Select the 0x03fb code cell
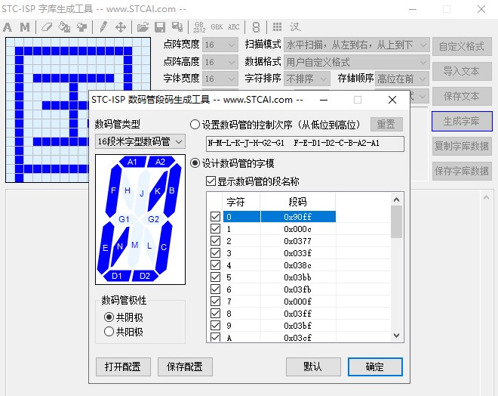The image size is (498, 396). click(x=297, y=289)
